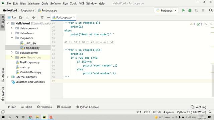Toggle the Structure side panel tab
Image resolution: width=214 pixels, height=120 pixels.
[x=3, y=74]
